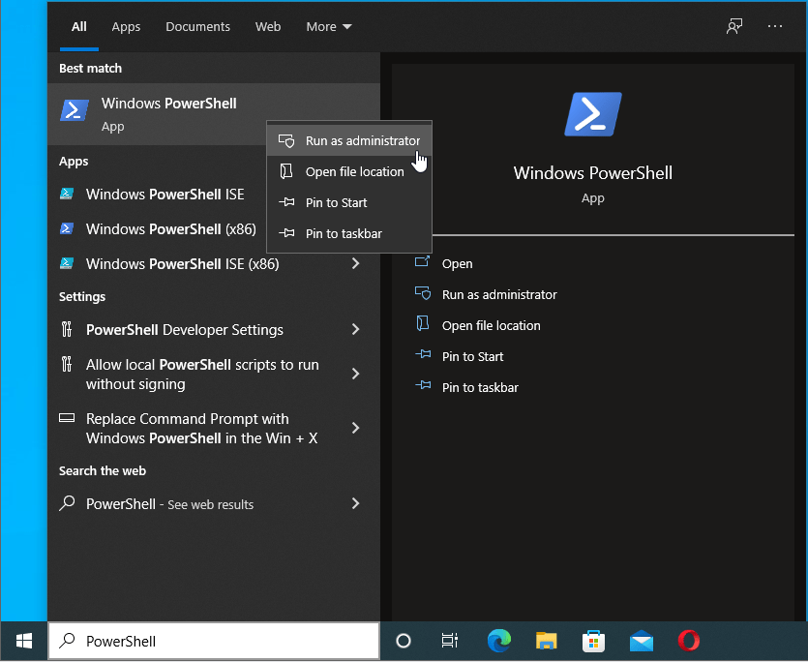
Task: Choose Pin to taskbar in context menu
Action: pos(343,233)
